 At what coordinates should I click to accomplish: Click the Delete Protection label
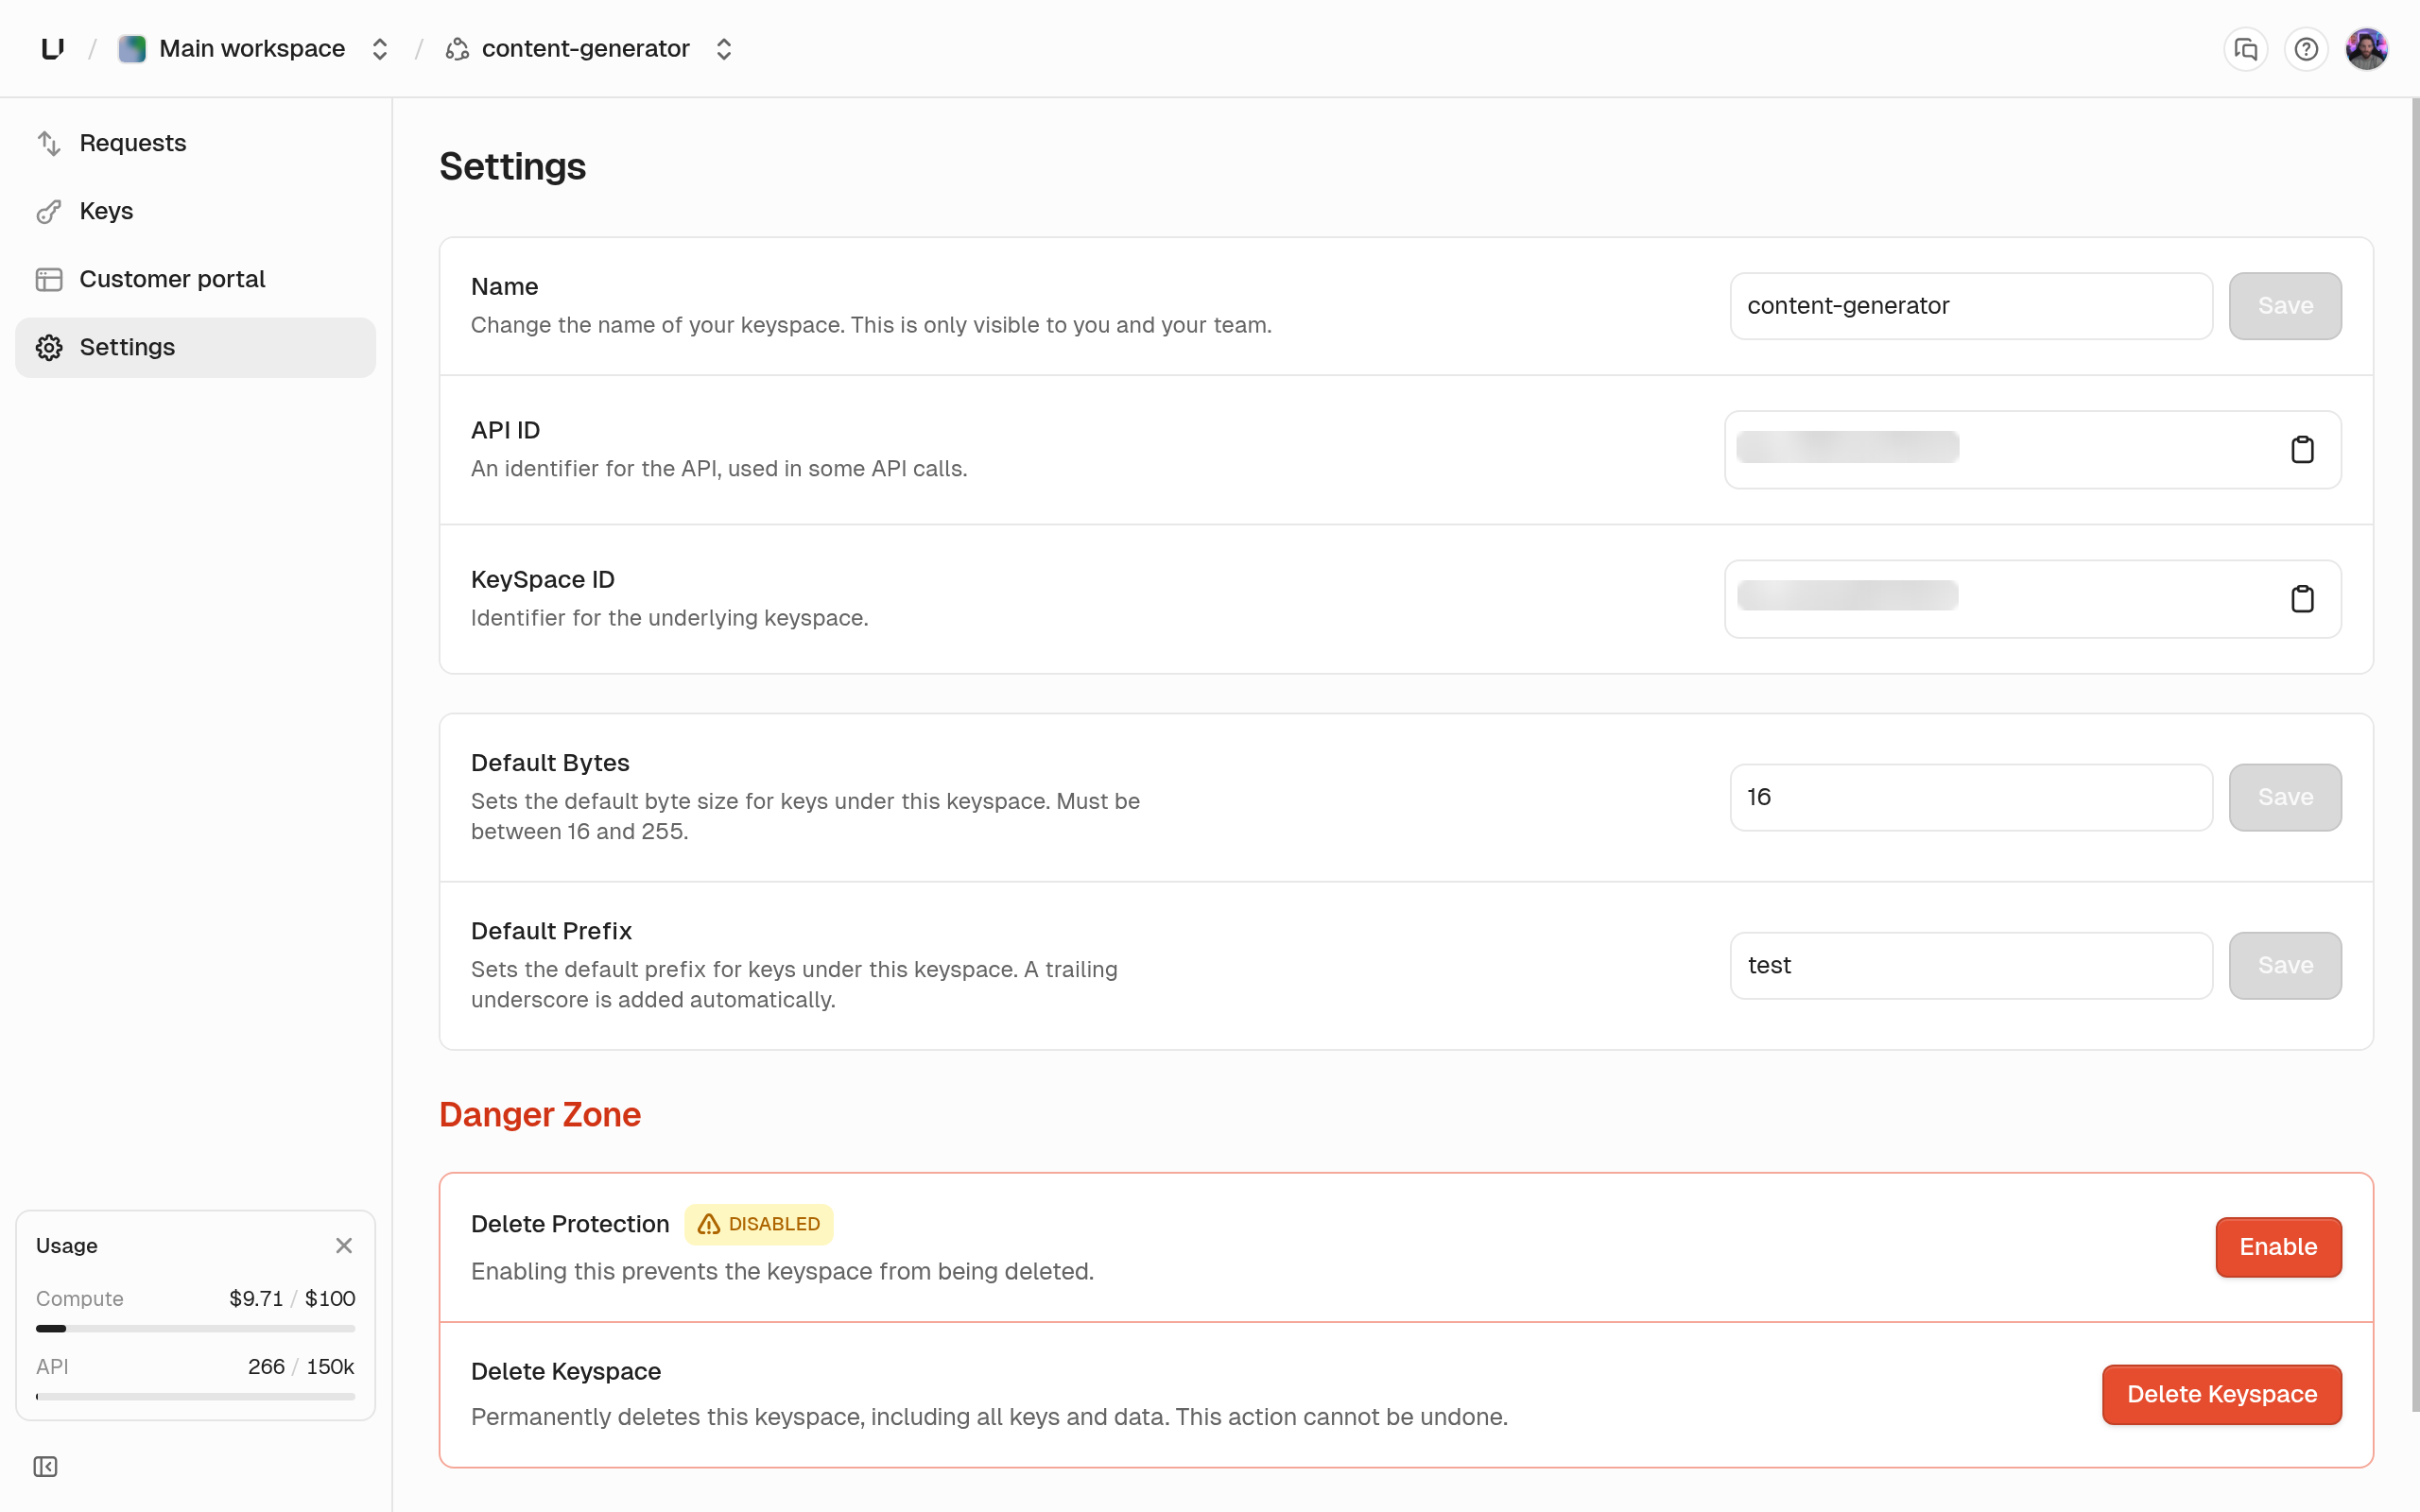[x=570, y=1224]
